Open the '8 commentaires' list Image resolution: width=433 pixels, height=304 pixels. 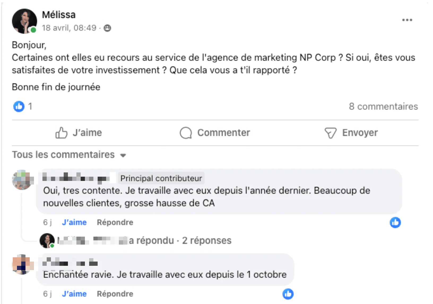pyautogui.click(x=383, y=106)
